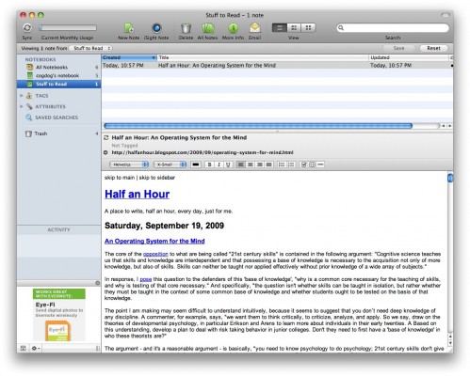470x376 pixels.
Task: Expand the ATTRIBUTES section
Action: (22, 106)
